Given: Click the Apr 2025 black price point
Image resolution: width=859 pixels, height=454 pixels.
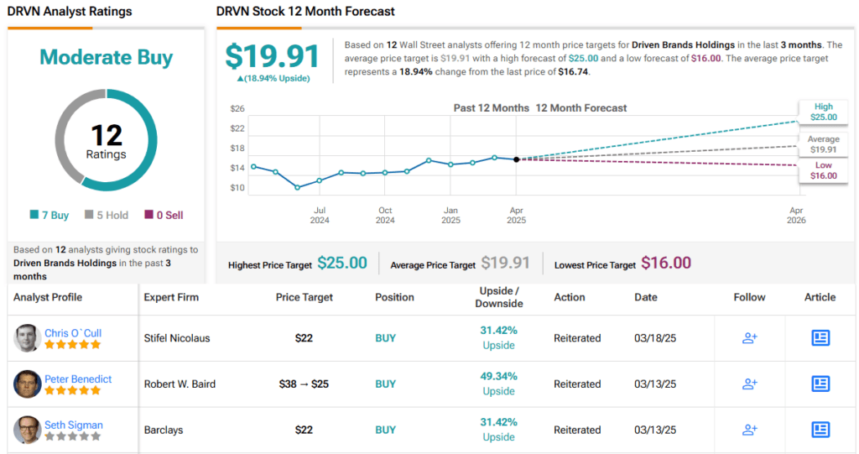Looking at the screenshot, I should tap(516, 159).
